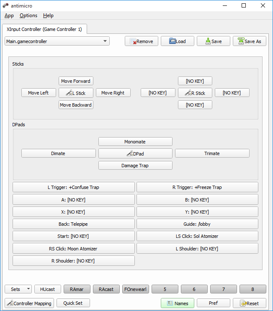Click R Stick right [NO KEY] button
The image size is (273, 311).
click(x=232, y=93)
